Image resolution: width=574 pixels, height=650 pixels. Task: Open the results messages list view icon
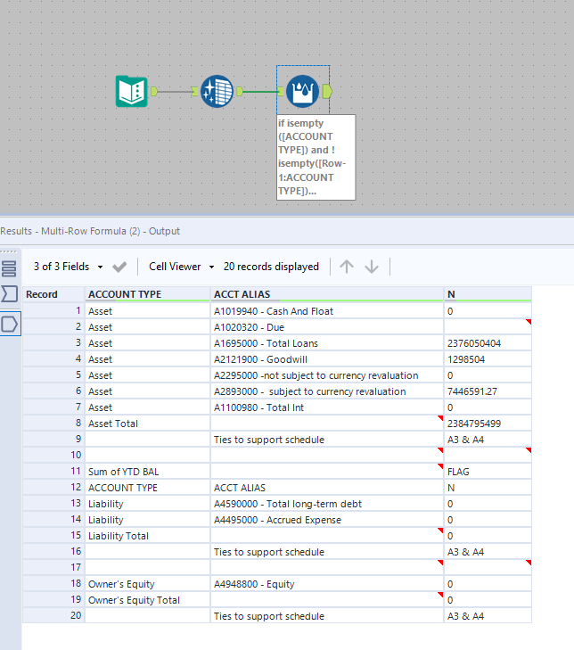(9, 268)
